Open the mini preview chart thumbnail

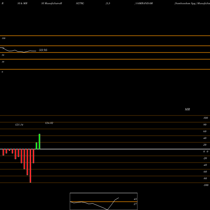[104, 201]
